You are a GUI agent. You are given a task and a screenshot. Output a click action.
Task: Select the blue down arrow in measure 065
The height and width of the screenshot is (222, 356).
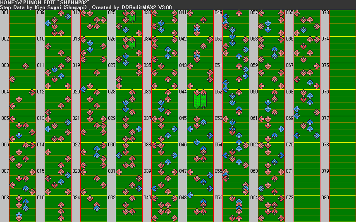click(303, 30)
